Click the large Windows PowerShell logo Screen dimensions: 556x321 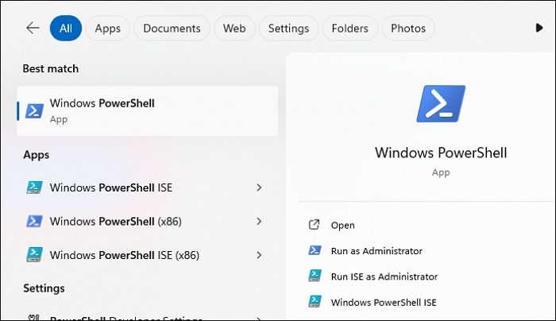pyautogui.click(x=441, y=104)
